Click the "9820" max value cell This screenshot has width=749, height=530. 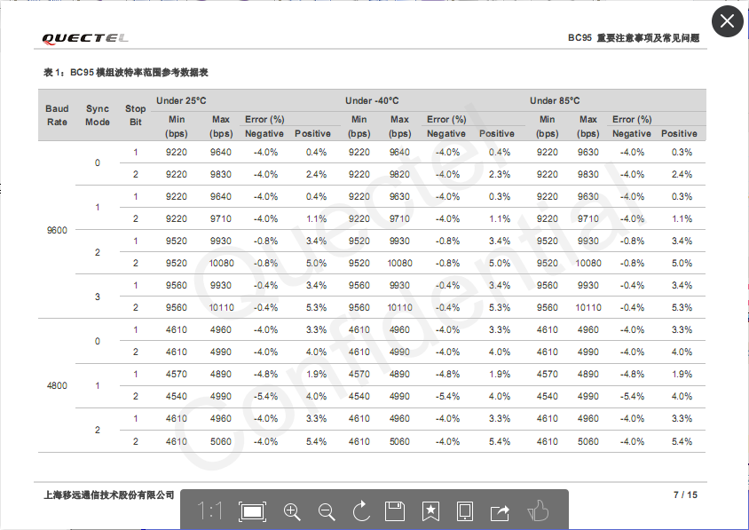(x=399, y=174)
